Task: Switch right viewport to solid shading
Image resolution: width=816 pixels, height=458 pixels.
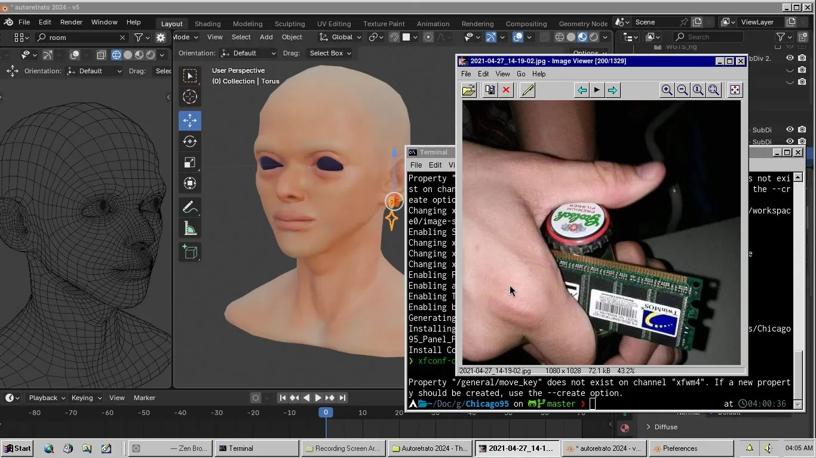Action: click(571, 37)
